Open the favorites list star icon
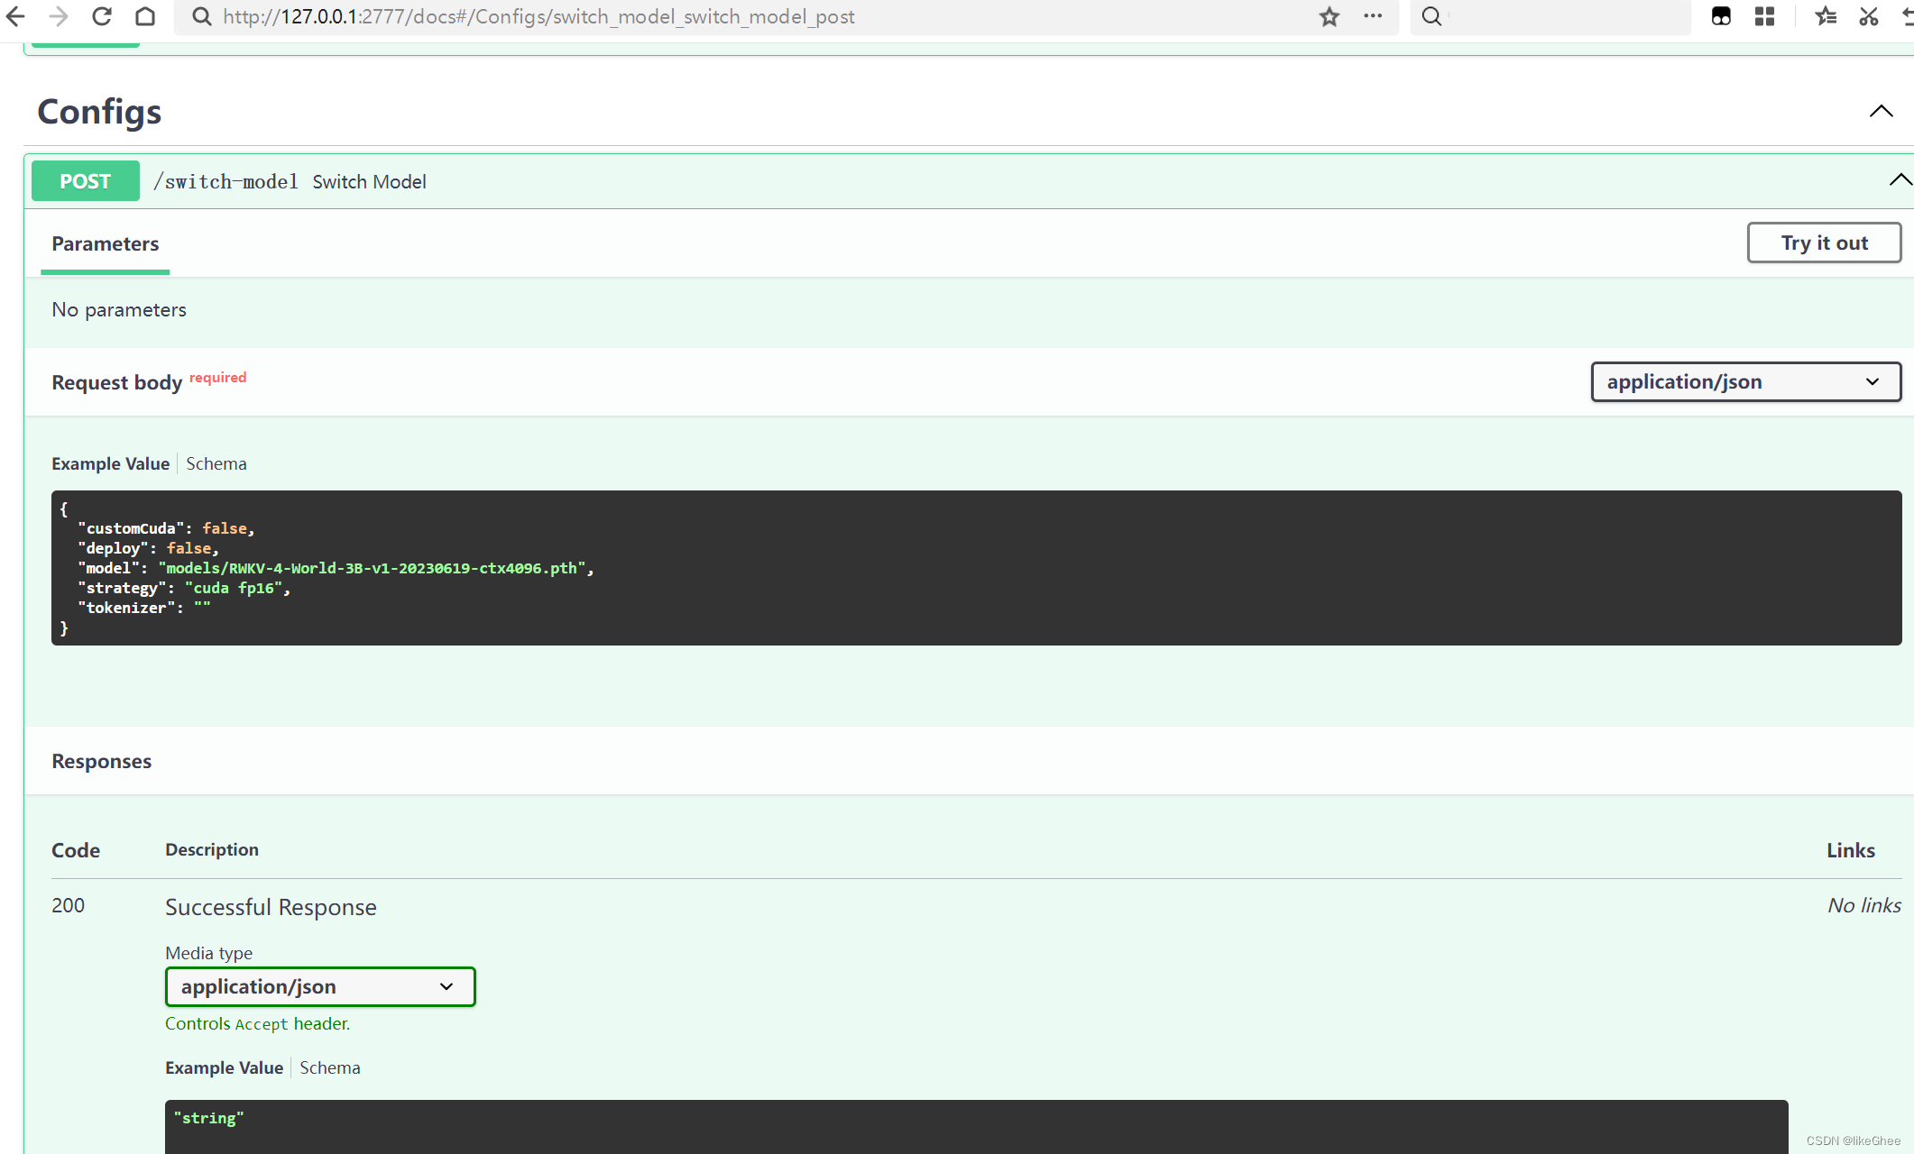 1826,16
